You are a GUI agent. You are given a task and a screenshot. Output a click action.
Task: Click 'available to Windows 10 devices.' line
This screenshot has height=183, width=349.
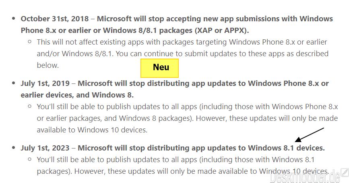click(92, 130)
